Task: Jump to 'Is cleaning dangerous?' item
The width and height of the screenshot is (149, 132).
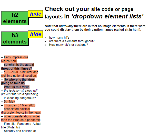Action: point(20,98)
